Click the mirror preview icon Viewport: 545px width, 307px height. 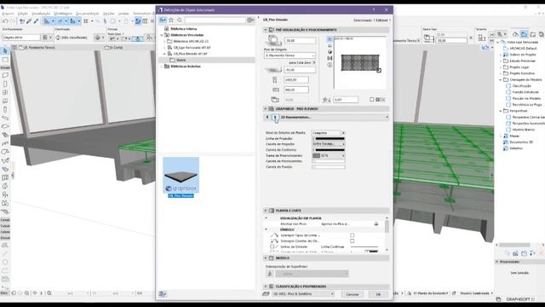pyautogui.click(x=330, y=58)
